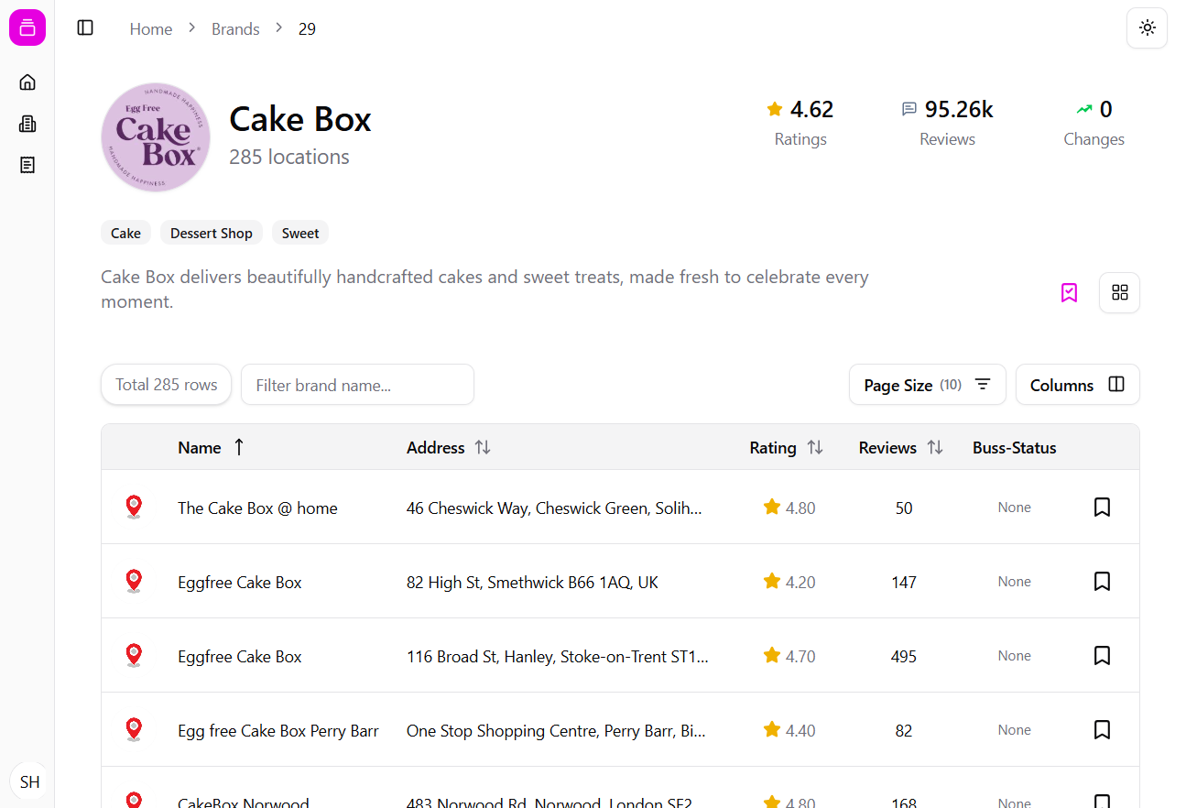Open the Home icon in sidebar
This screenshot has width=1186, height=808.
(27, 82)
